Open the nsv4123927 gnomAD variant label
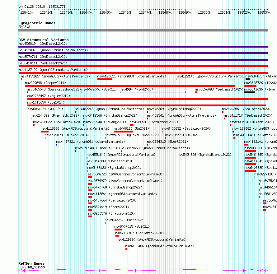This screenshot has width=277, height=274. (x=55, y=76)
